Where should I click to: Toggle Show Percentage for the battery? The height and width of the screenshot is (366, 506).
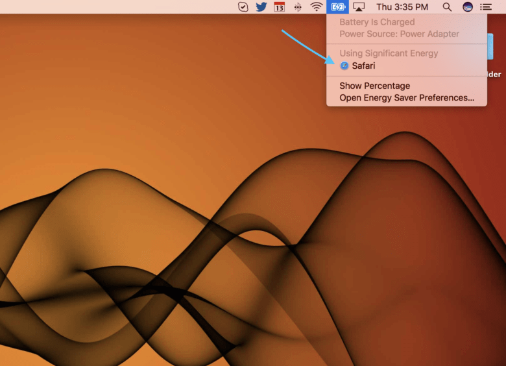pyautogui.click(x=374, y=86)
